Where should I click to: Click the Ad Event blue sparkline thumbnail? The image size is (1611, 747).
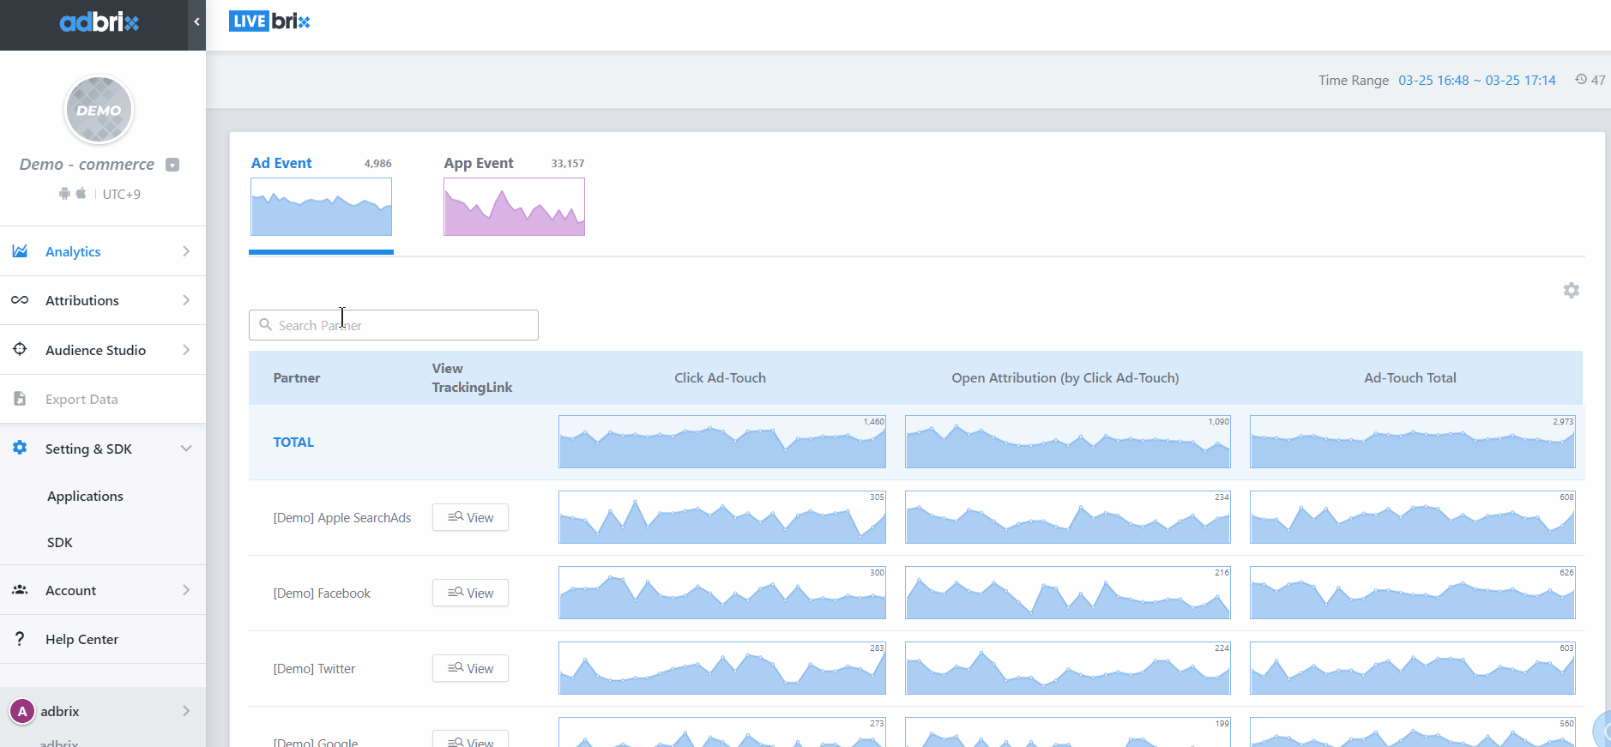[x=321, y=207]
